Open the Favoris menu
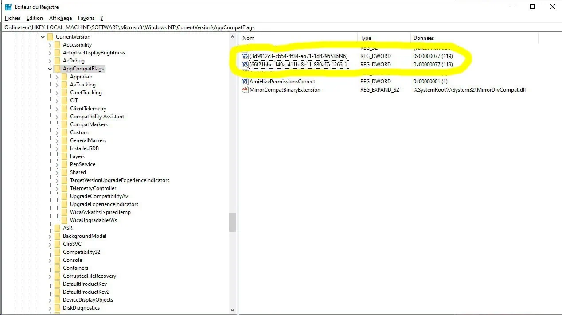562x315 pixels. pyautogui.click(x=86, y=18)
